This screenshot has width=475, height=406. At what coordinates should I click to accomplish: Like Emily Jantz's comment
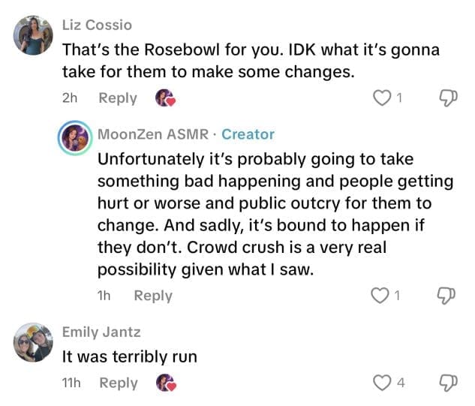click(383, 383)
